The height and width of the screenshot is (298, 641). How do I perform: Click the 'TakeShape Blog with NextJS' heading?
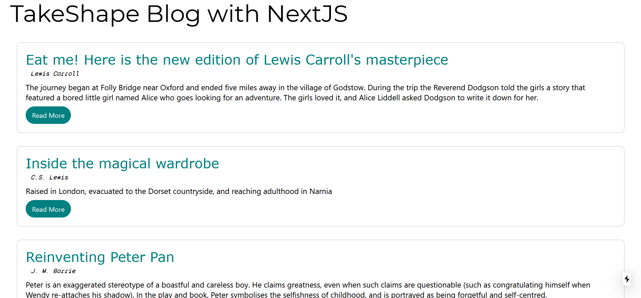179,14
